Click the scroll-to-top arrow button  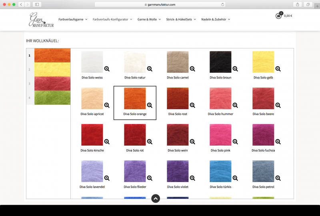(156, 198)
